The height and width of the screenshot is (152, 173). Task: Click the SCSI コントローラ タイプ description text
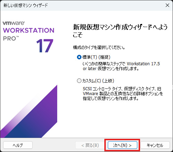123,94
